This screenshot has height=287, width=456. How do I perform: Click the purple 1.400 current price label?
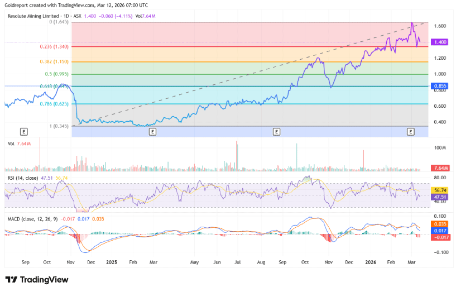click(441, 42)
